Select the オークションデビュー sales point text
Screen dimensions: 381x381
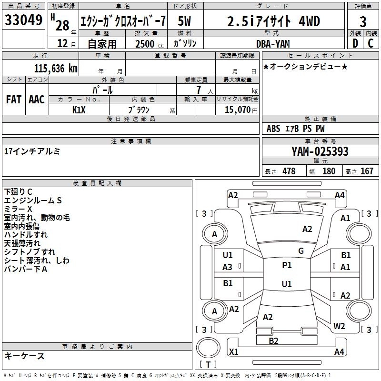(305, 66)
